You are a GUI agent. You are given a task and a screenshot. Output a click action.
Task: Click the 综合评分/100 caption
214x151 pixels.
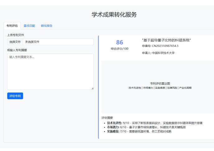click(x=119, y=49)
